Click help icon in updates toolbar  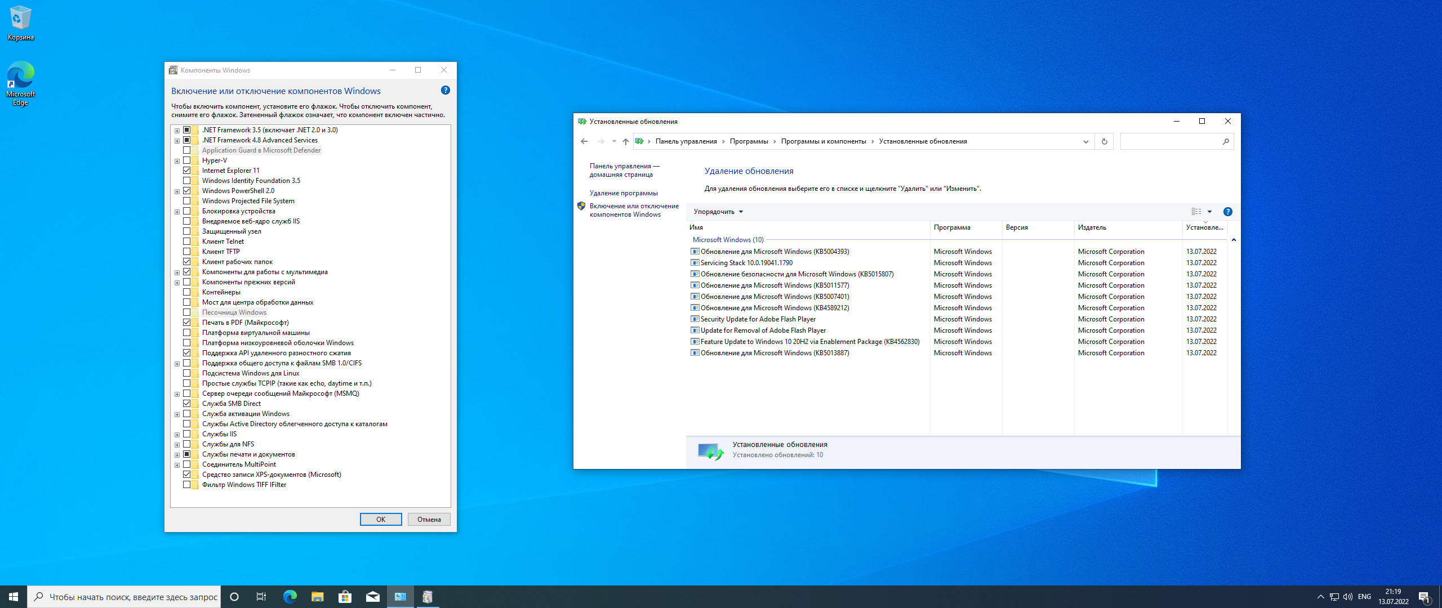tap(1228, 212)
